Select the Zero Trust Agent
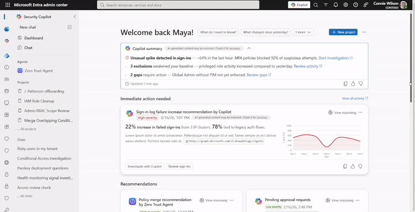The height and width of the screenshot is (212, 415). (39, 71)
